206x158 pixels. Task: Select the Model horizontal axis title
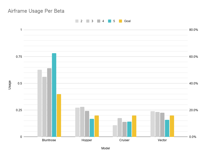(x=105, y=148)
